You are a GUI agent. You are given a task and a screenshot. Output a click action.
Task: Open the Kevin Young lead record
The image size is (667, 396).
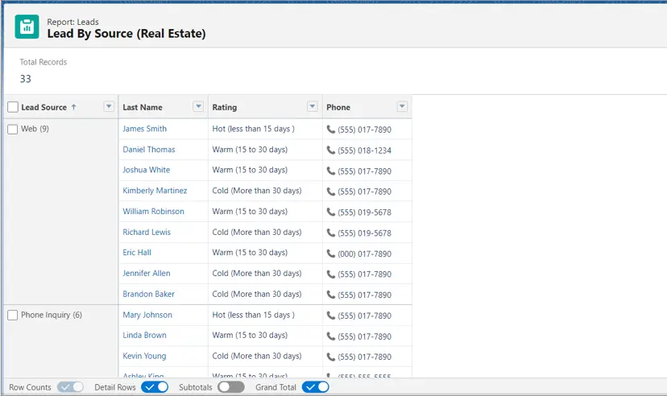click(x=145, y=356)
